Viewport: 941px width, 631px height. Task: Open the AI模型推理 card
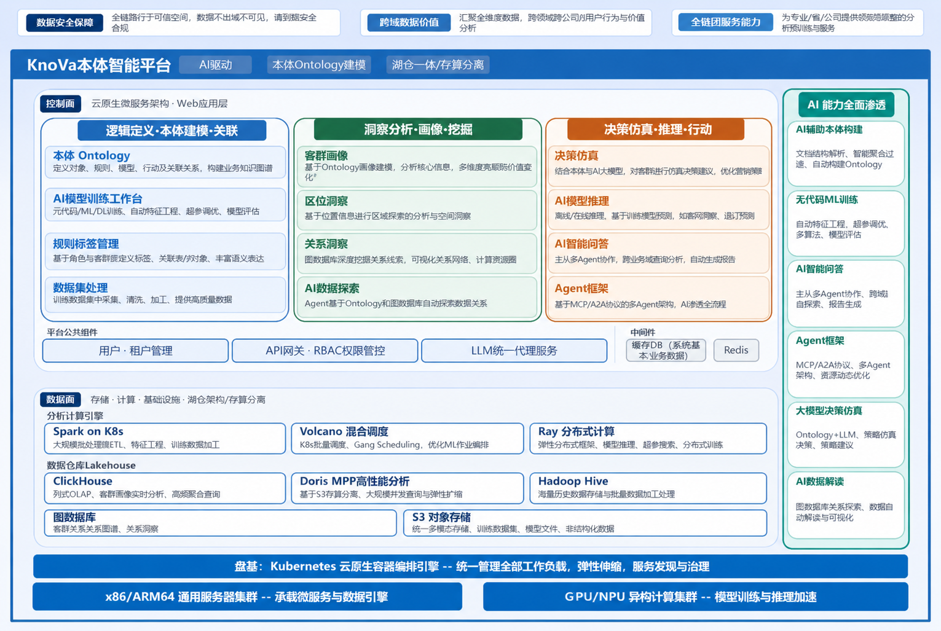[658, 210]
